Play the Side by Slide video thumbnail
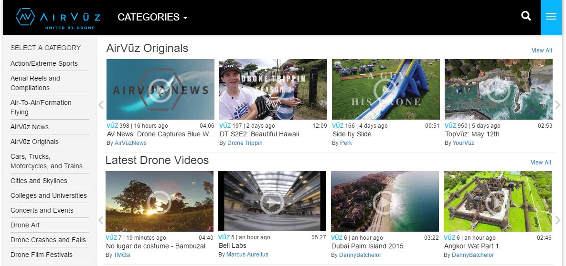 click(385, 90)
